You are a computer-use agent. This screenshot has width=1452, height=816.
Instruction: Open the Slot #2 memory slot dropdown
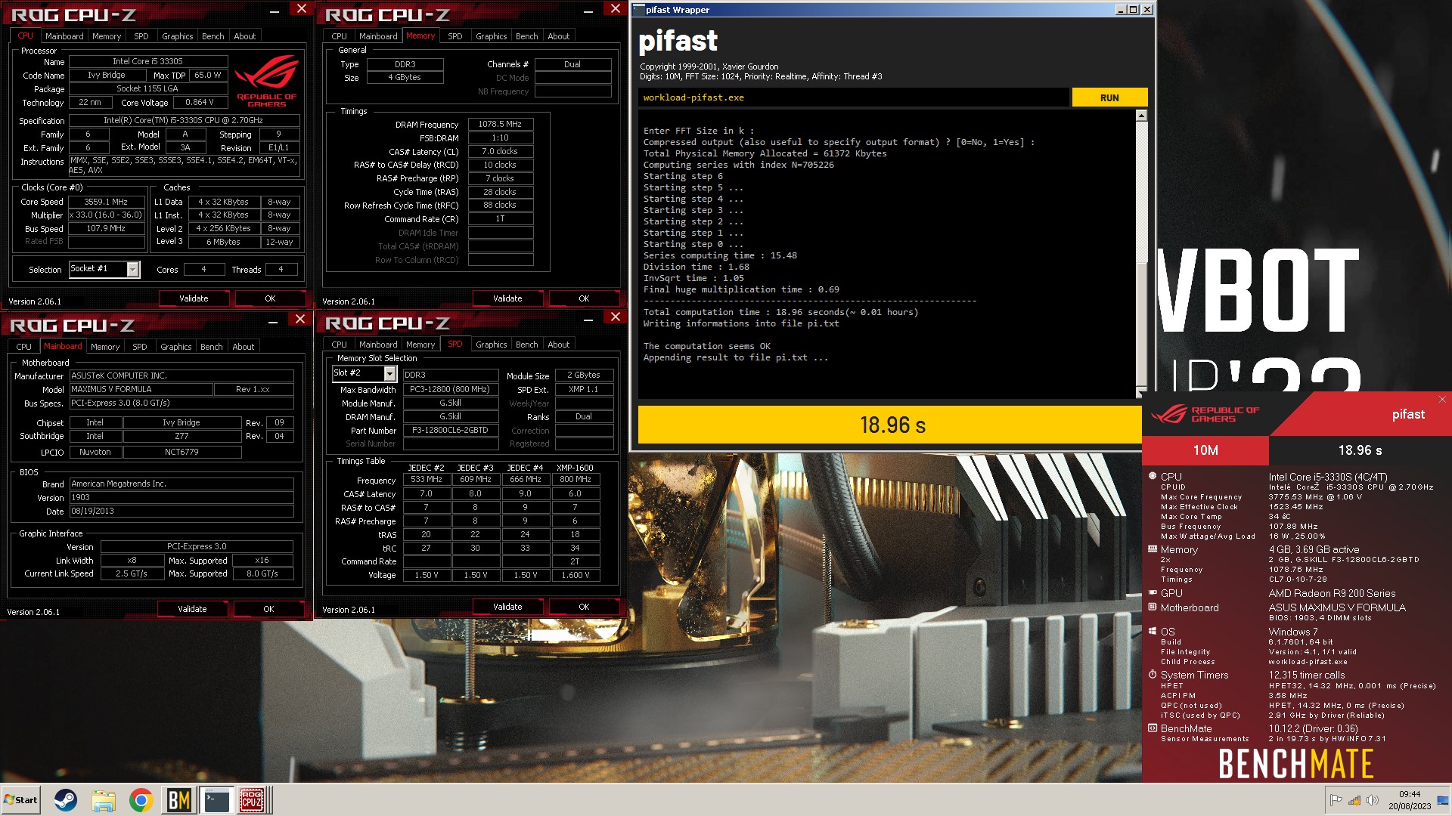(389, 373)
